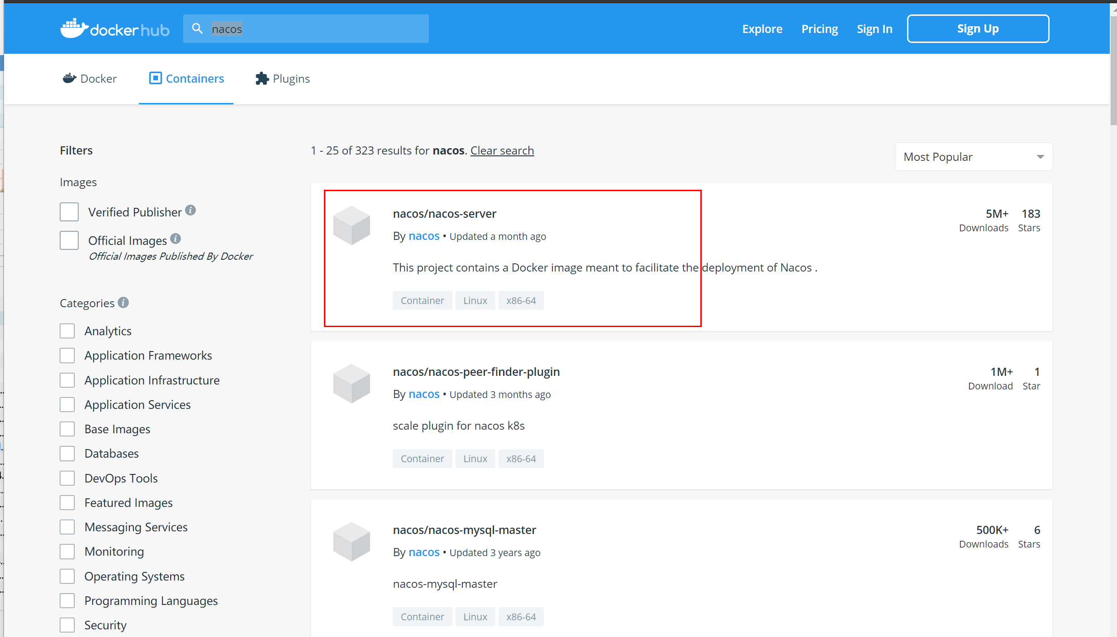The image size is (1117, 637).
Task: Click the Clear search link
Action: 502,150
